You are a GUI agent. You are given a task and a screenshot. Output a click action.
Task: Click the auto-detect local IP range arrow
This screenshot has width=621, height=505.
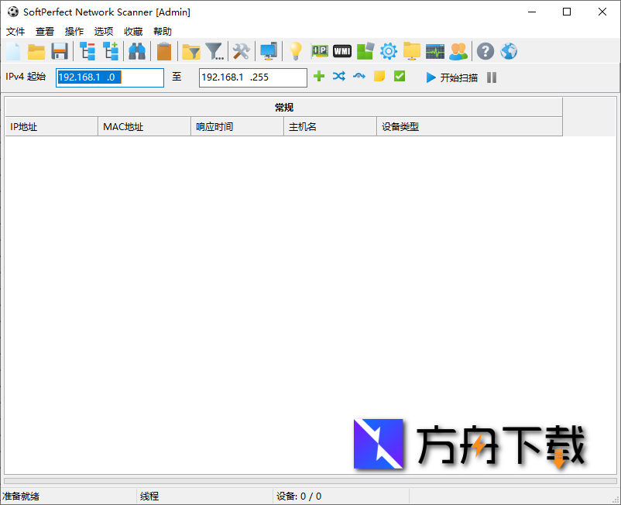click(x=359, y=77)
